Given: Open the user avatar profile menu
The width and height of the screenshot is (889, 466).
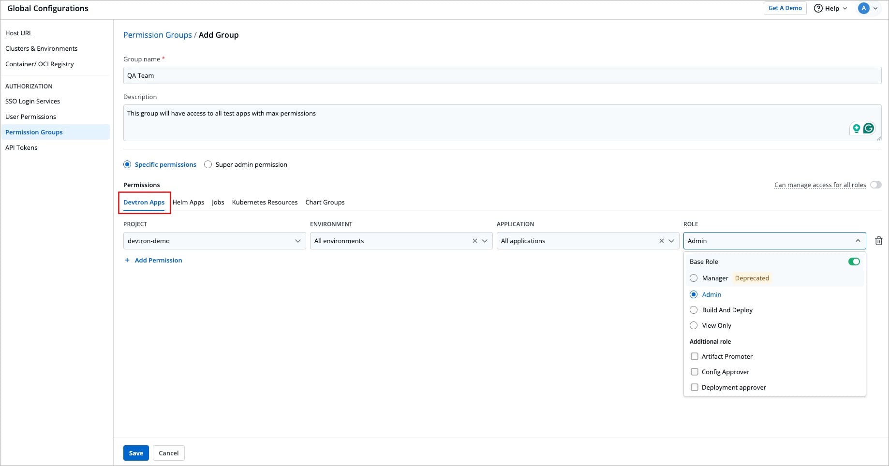Looking at the screenshot, I should point(864,8).
